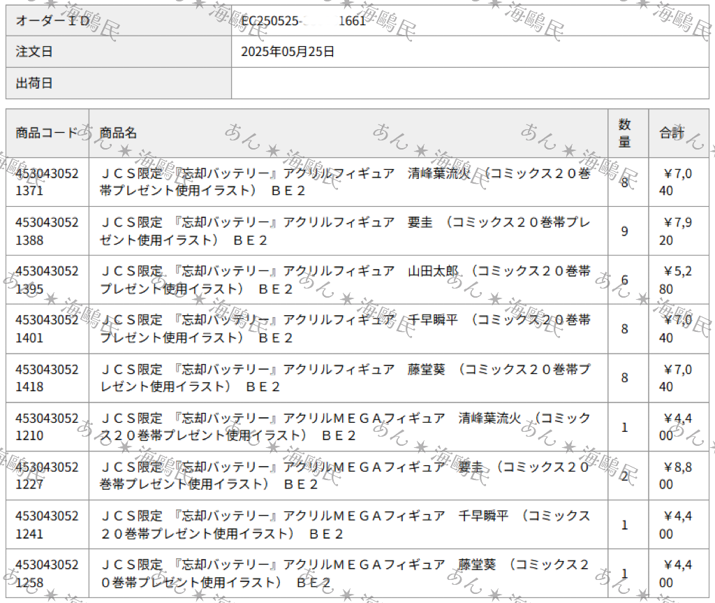Click the ￥7,040 total in code 1371 row
The image size is (715, 603).
point(676,182)
